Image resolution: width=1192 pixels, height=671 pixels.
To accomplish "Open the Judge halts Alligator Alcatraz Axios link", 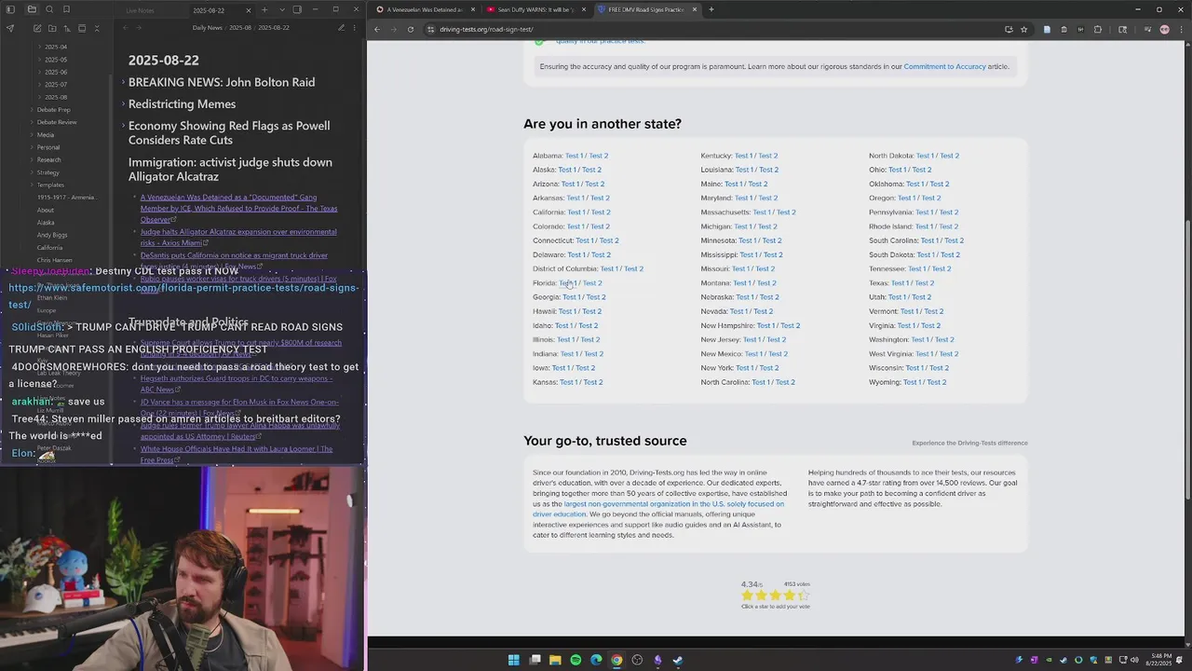I will (238, 237).
